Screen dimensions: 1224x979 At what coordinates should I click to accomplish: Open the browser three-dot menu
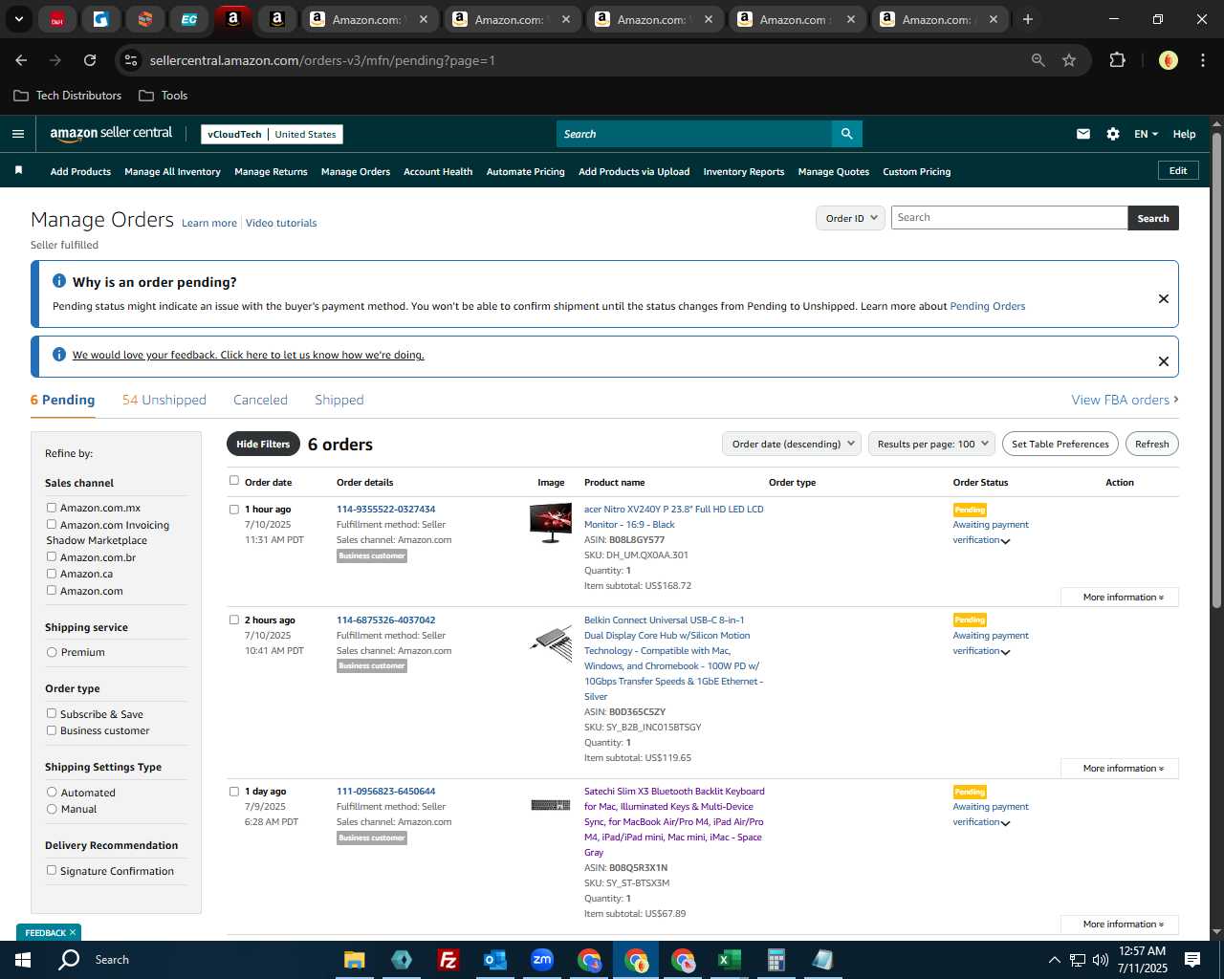[1201, 60]
